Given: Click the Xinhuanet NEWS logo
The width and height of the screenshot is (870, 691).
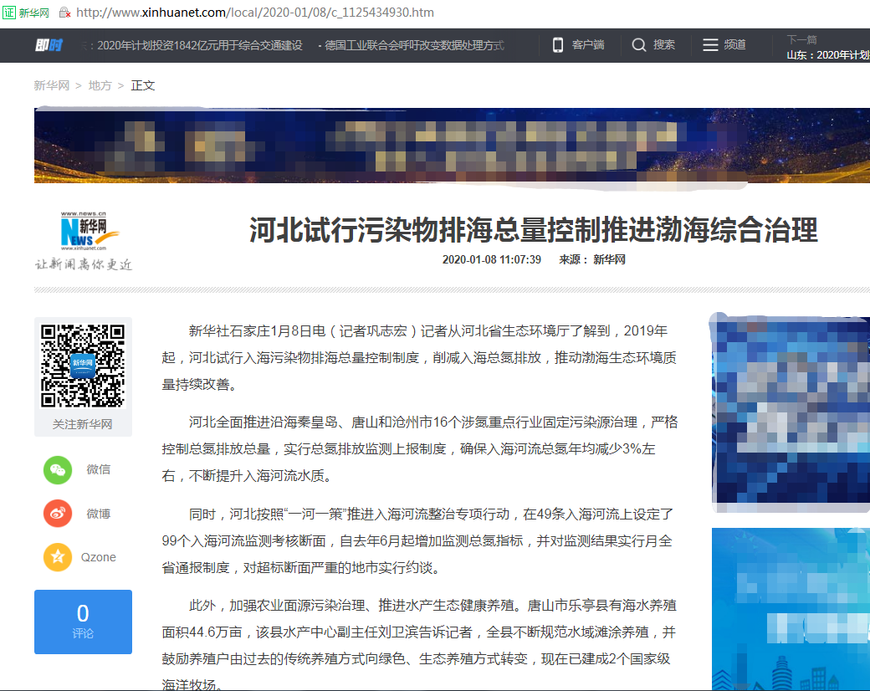Looking at the screenshot, I should click(x=84, y=232).
